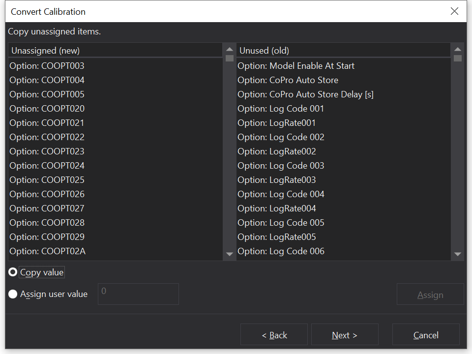This screenshot has height=354, width=472.
Task: Select the Copy value radio button
Action: pos(13,272)
